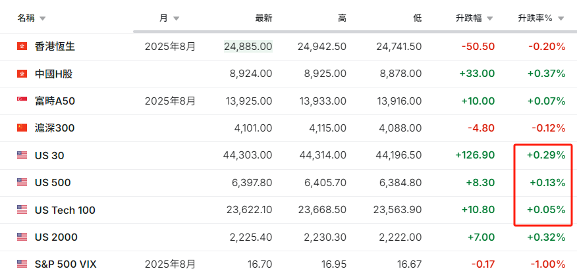Click the Singapore flag beside 富時A50
The image size is (577, 271).
22,101
